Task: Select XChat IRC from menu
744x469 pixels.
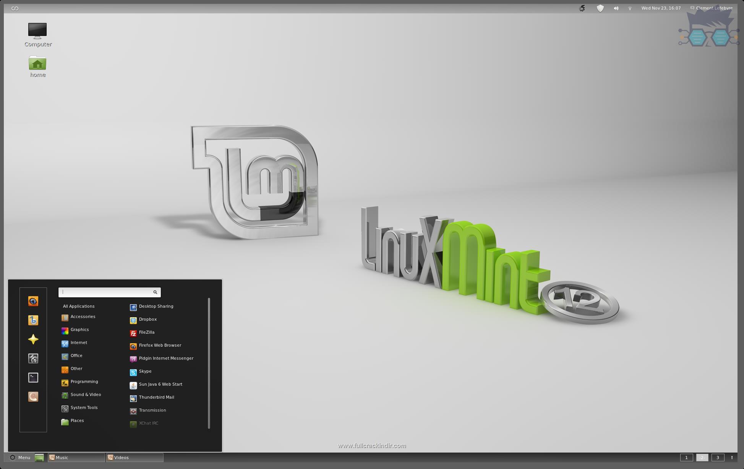Action: [149, 423]
